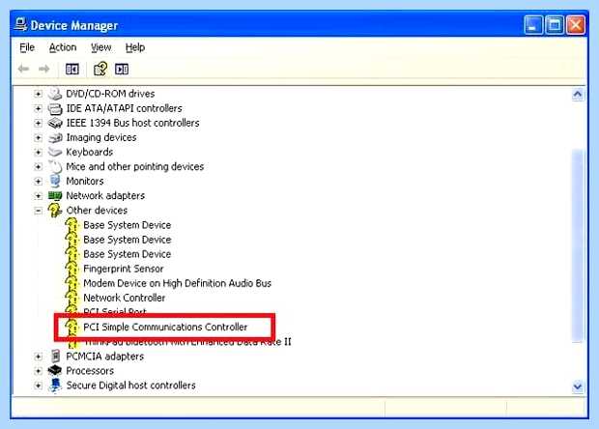Click the Imaging devices camera icon
The height and width of the screenshot is (429, 599).
tap(55, 137)
